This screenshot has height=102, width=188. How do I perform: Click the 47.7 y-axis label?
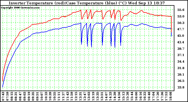click(181, 29)
